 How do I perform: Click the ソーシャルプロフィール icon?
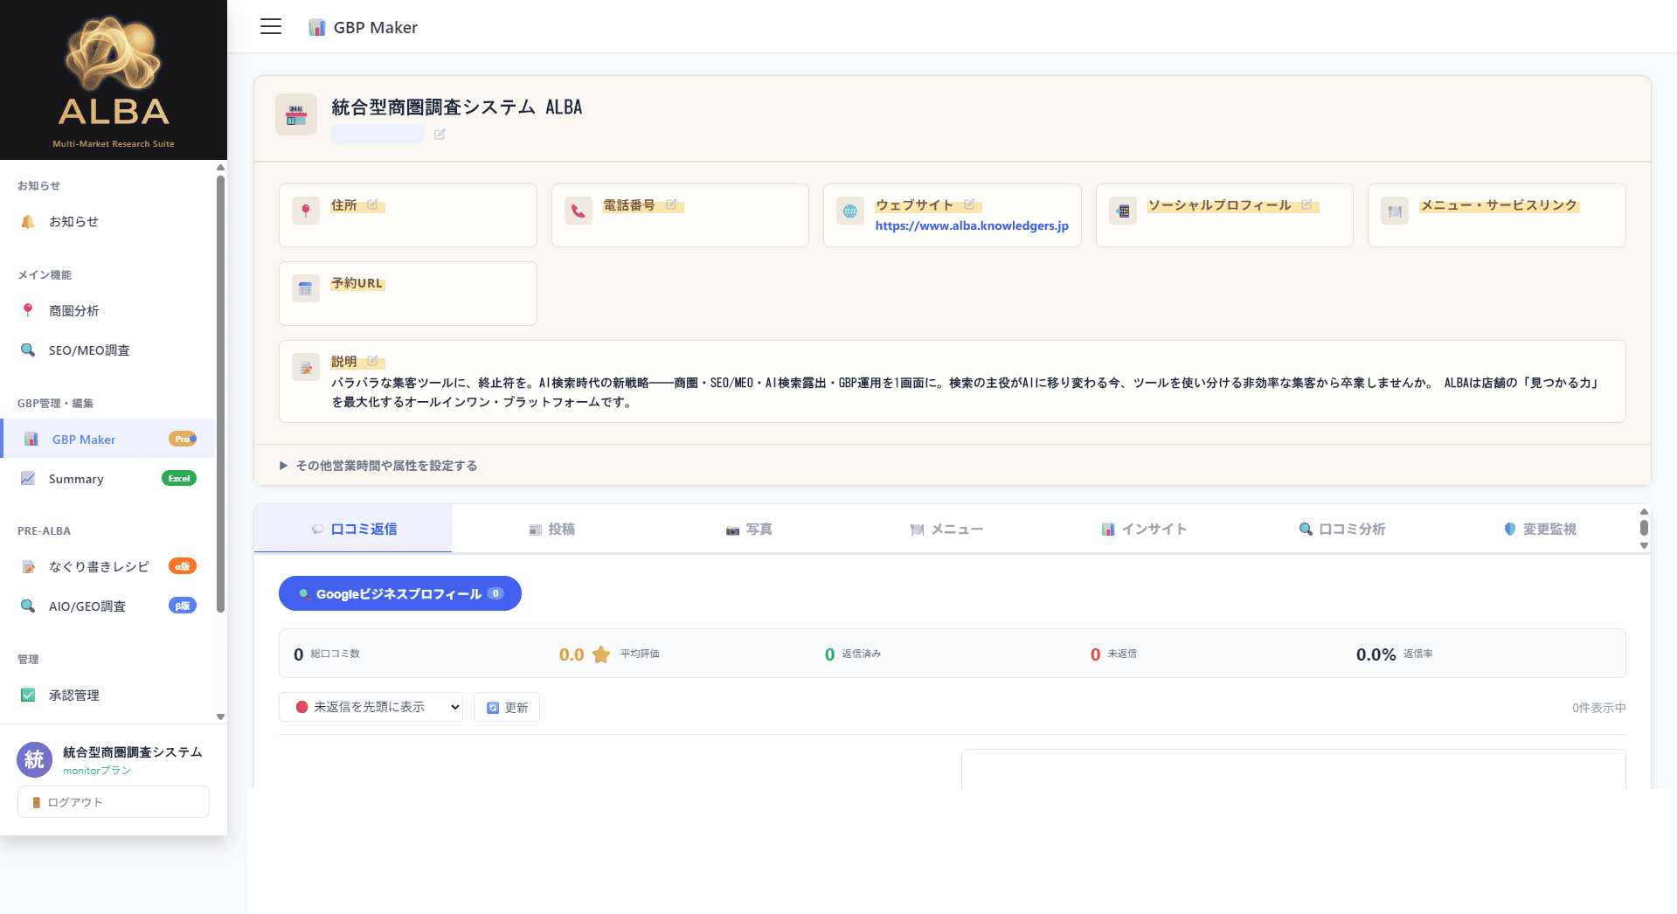pos(1123,211)
